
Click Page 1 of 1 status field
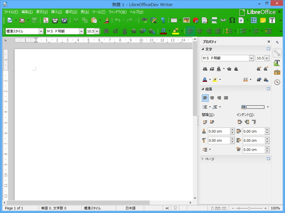14,208
